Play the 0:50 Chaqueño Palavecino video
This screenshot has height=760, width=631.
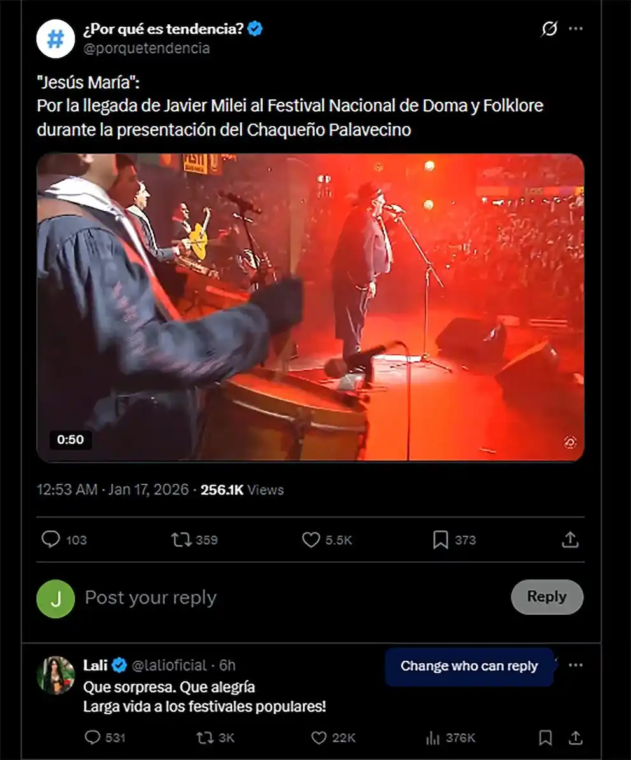point(310,307)
